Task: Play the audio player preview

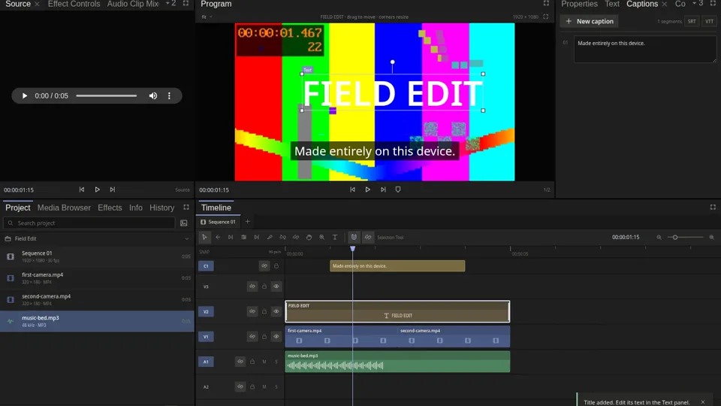Action: pyautogui.click(x=24, y=95)
